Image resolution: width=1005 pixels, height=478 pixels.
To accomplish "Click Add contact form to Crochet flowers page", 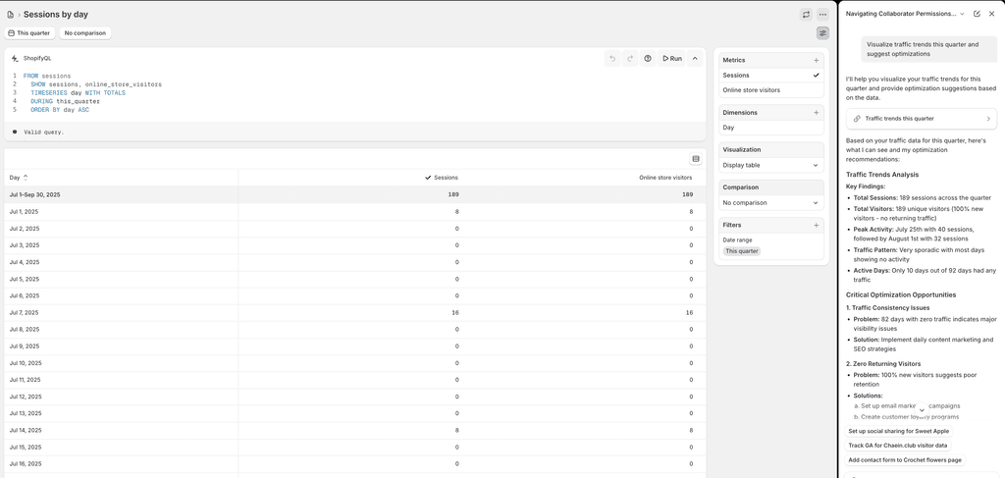I will (905, 460).
